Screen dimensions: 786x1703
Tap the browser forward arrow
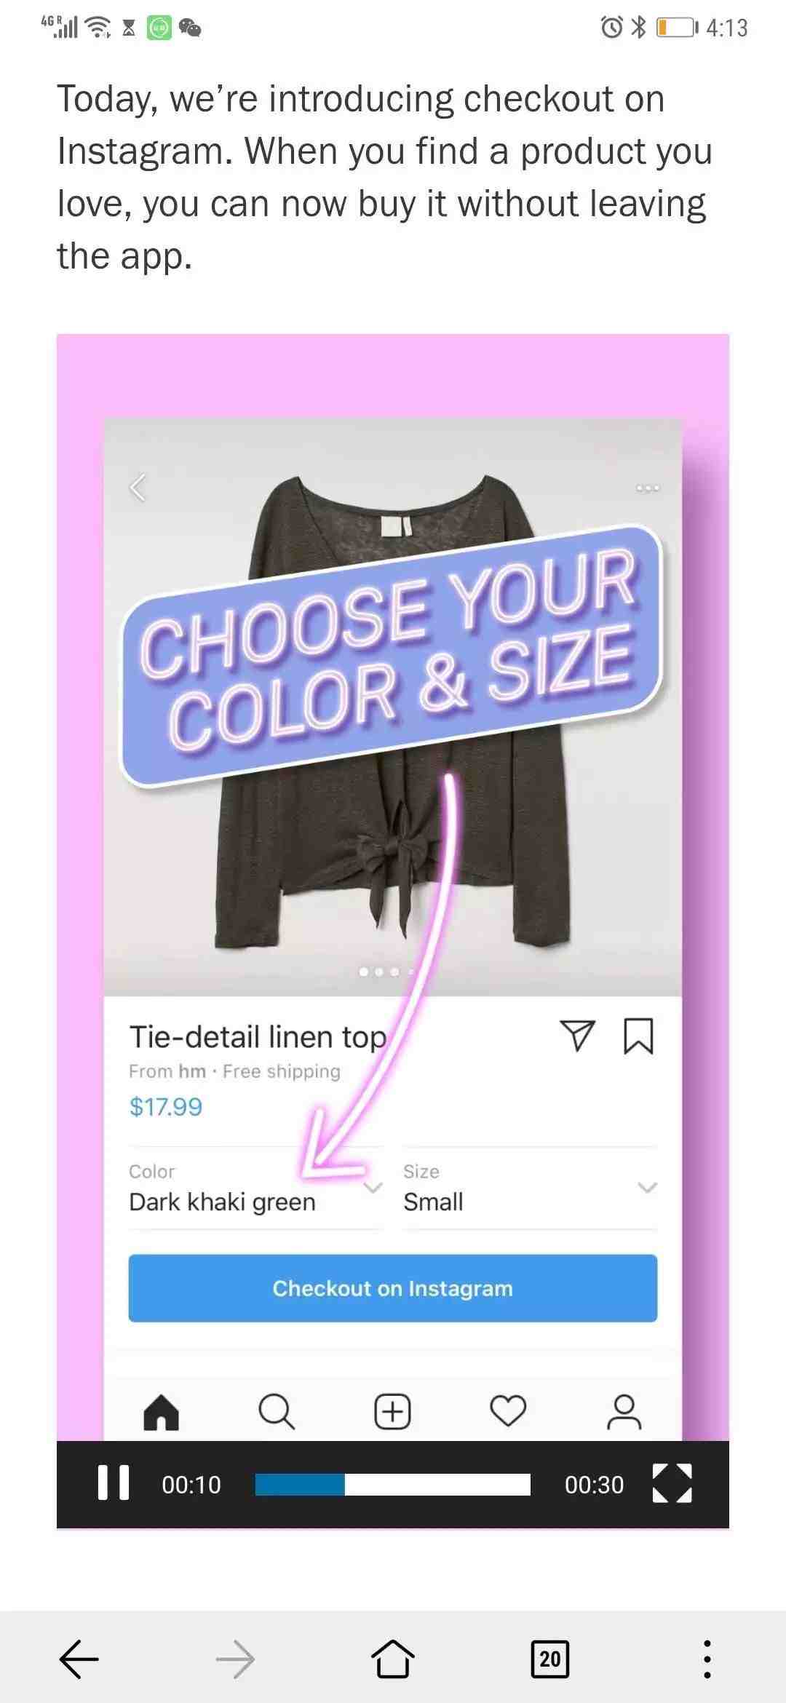pos(236,1659)
